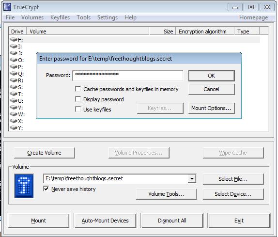Select drive S: icon in list
278x237 pixels.
coord(14,87)
